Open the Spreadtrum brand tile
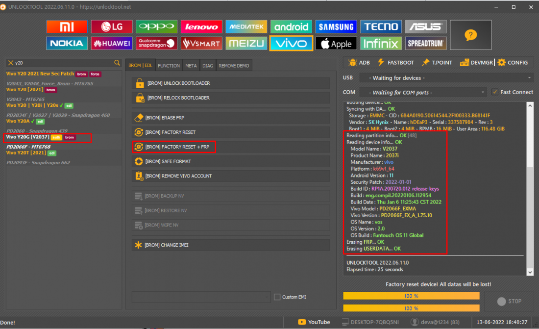The height and width of the screenshot is (329, 539). tap(426, 43)
